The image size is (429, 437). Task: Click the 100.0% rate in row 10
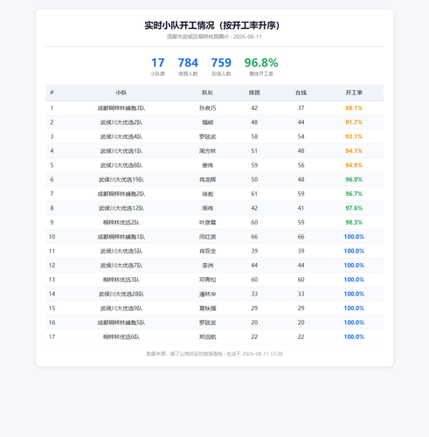click(354, 237)
